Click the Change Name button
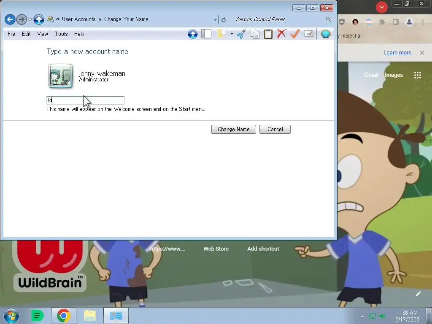Screen dimensions: 432x324 tap(234, 129)
